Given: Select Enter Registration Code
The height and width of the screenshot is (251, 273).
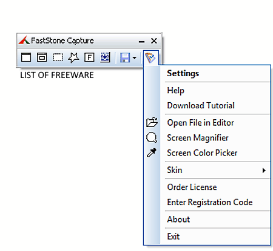Looking at the screenshot, I should [x=215, y=203].
